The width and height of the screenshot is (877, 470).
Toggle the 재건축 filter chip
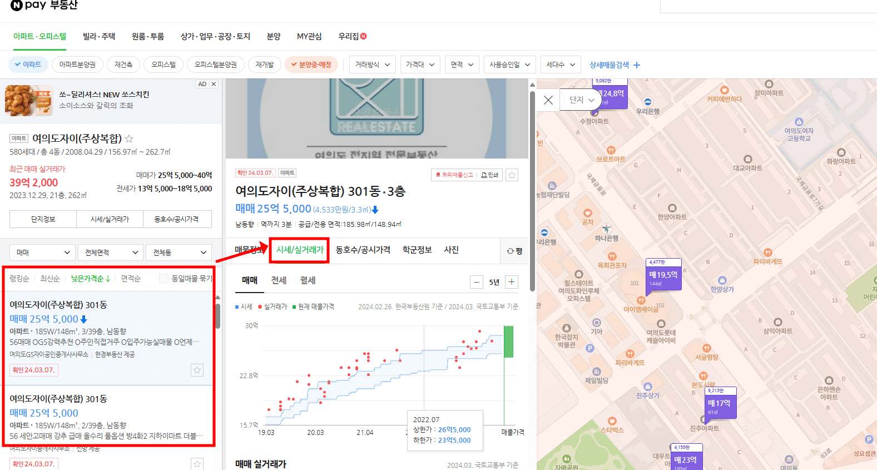[123, 65]
